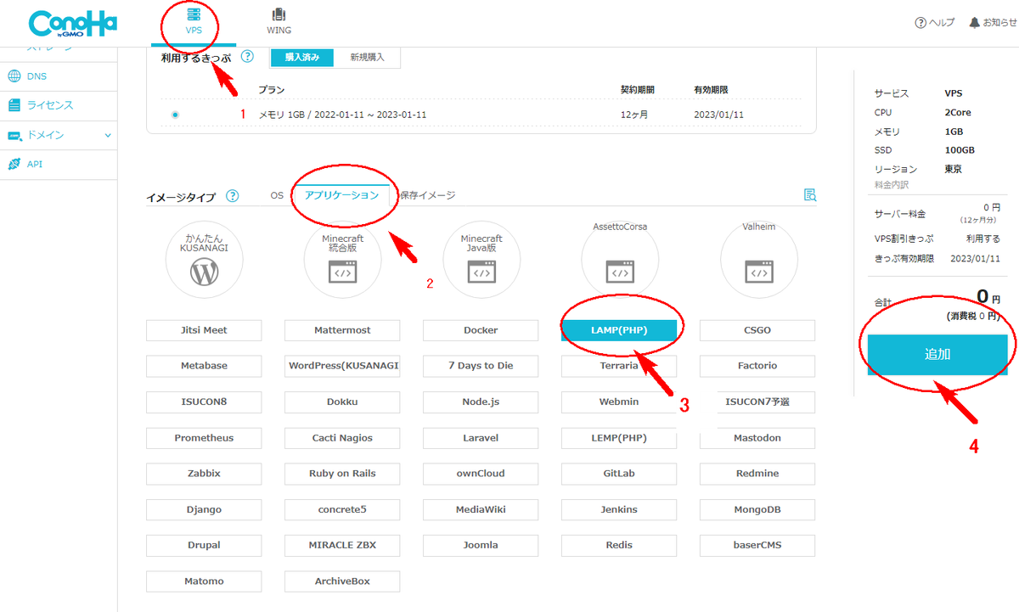Open the ConoHa logo home link
Viewport: 1019px width, 612px height.
point(74,23)
